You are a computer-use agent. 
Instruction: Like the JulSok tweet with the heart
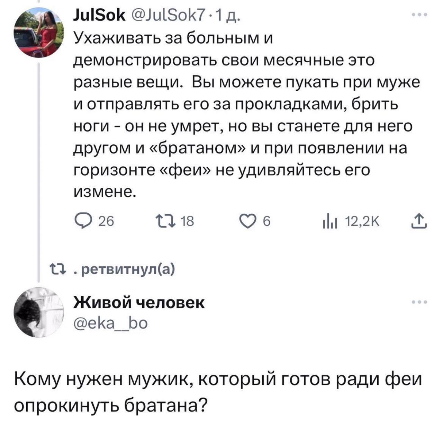point(249,221)
